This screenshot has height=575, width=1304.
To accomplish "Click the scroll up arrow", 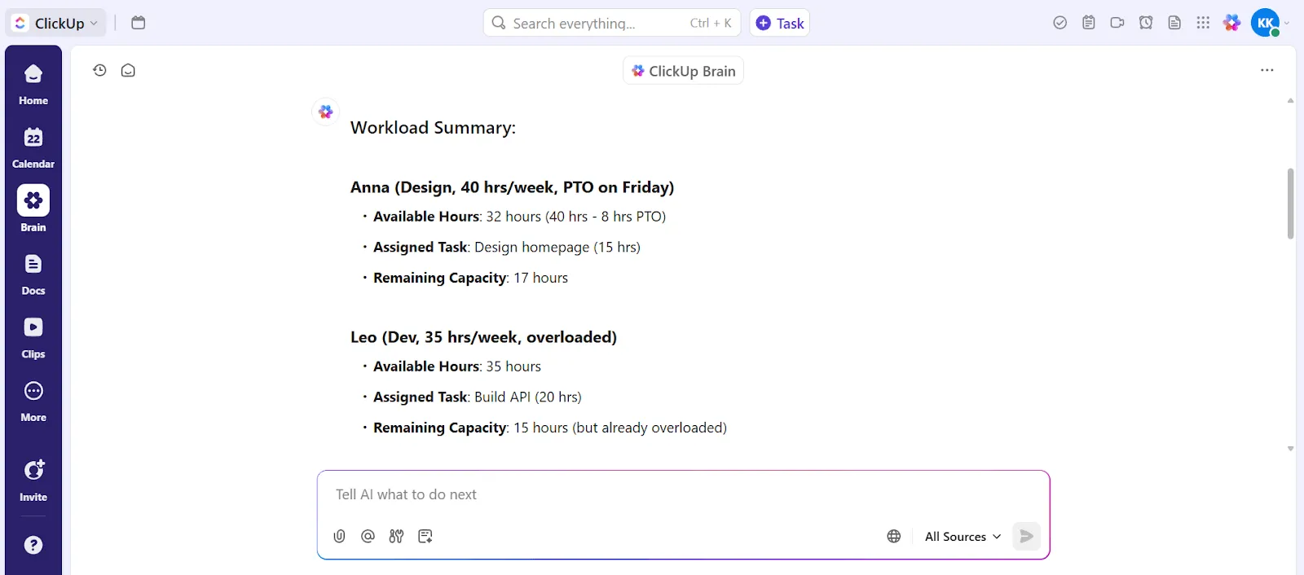I will (x=1290, y=101).
